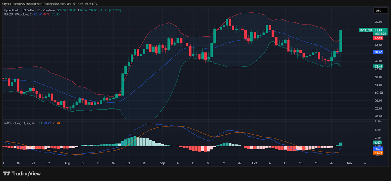Click the L78.06 low value

pyautogui.click(x=82, y=10)
